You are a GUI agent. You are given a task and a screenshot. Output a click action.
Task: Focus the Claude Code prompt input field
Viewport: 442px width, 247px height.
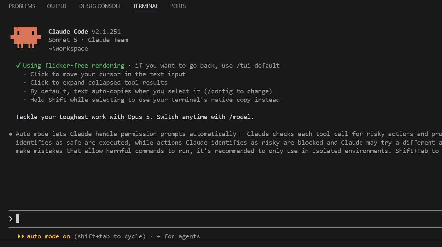coord(225,219)
